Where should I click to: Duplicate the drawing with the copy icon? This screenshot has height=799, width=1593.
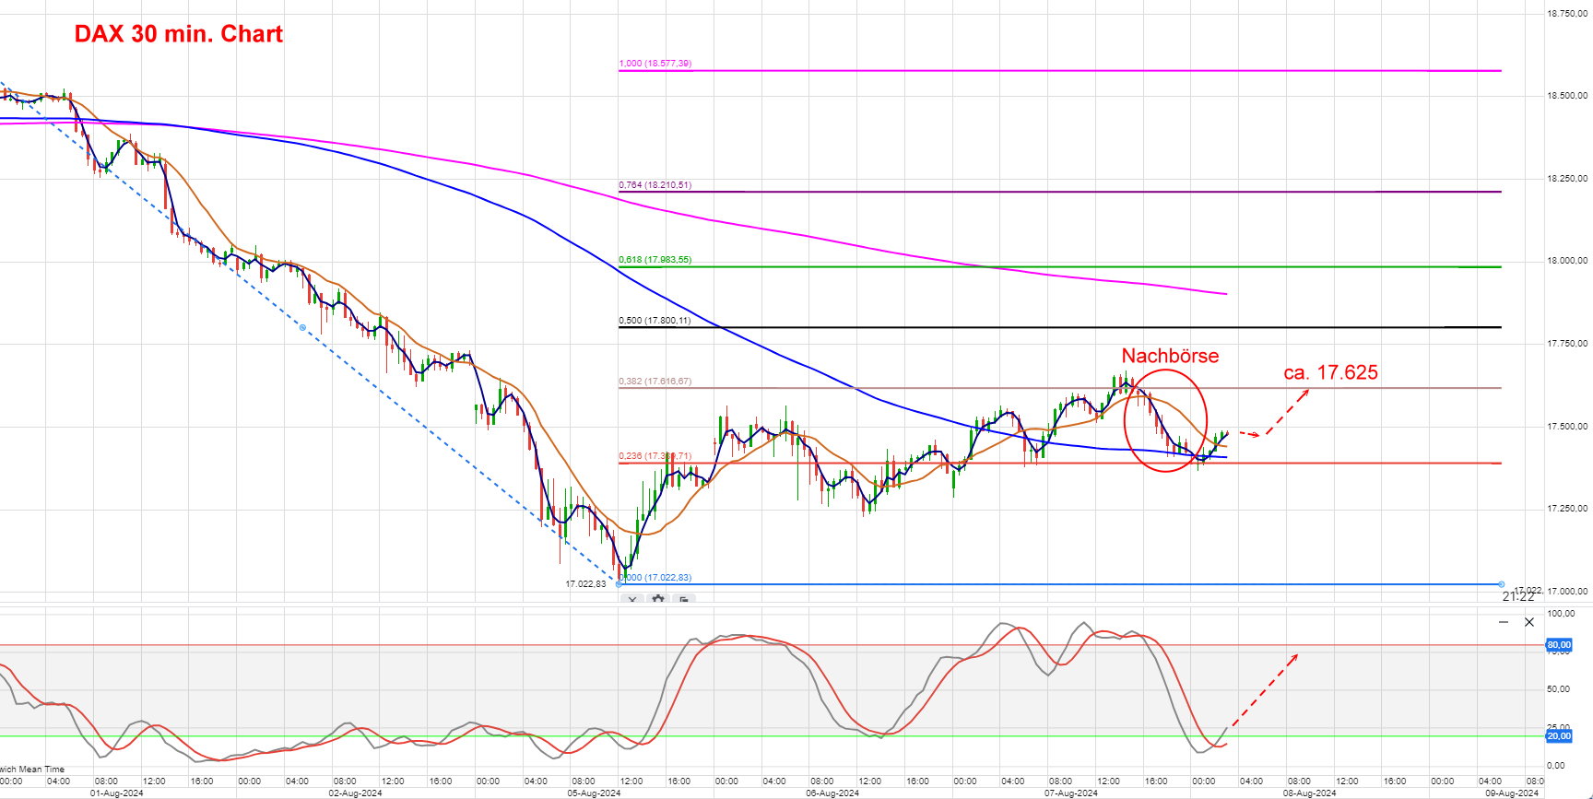point(683,599)
